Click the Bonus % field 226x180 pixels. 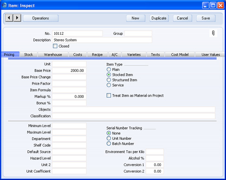click(69, 103)
